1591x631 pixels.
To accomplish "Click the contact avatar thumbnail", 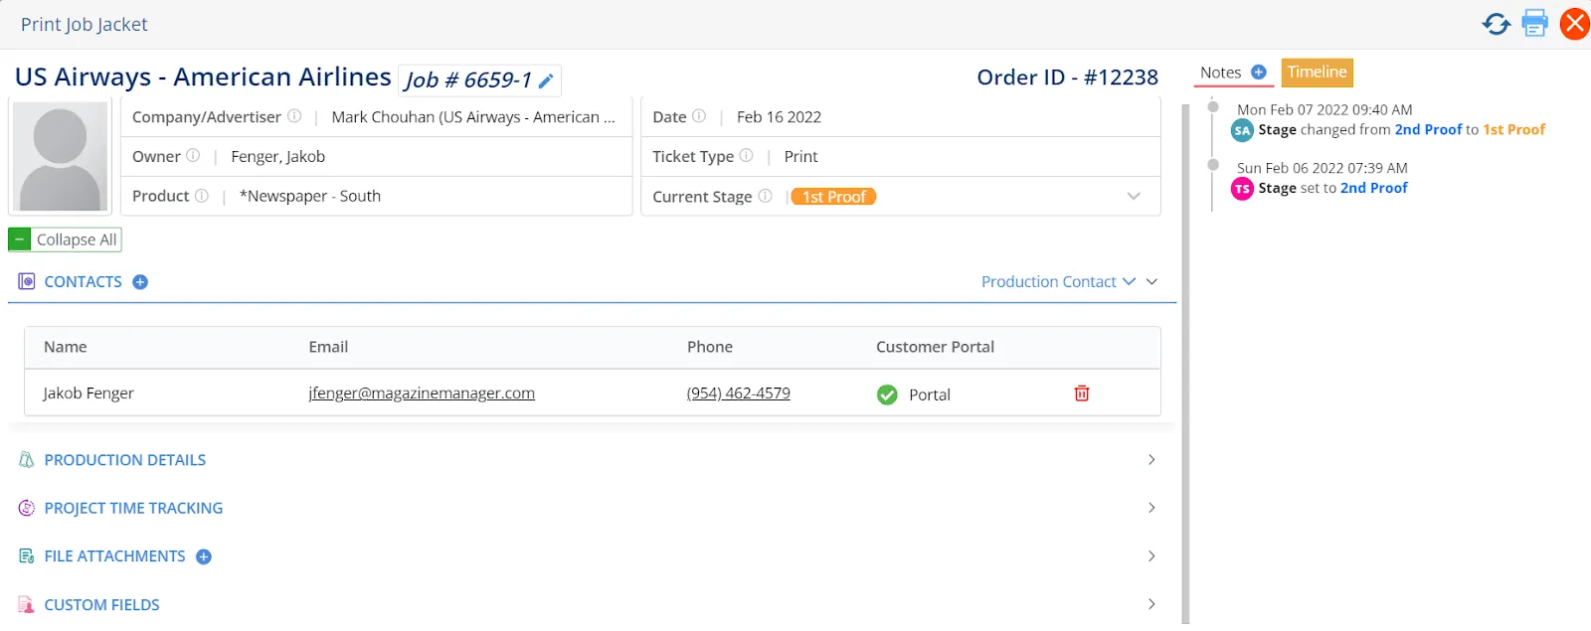I will (60, 157).
